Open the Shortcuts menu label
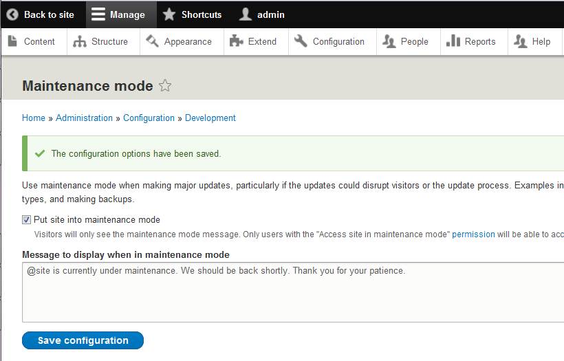Screen dimensions: 564x361 tap(202, 14)
